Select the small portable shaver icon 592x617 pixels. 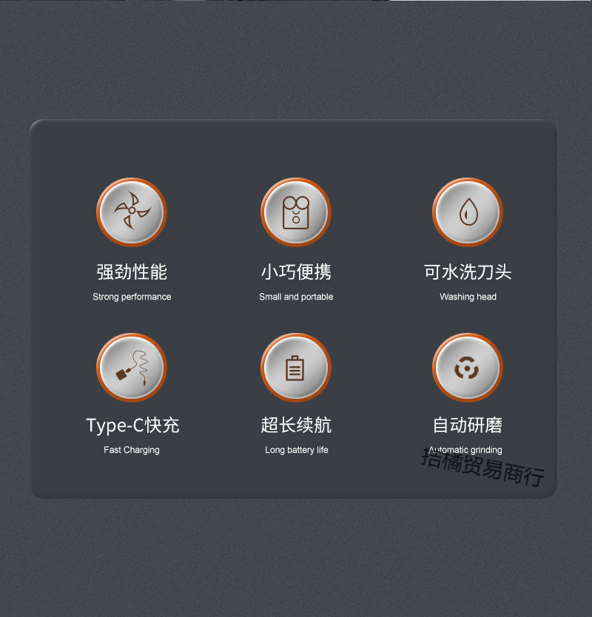coord(296,212)
